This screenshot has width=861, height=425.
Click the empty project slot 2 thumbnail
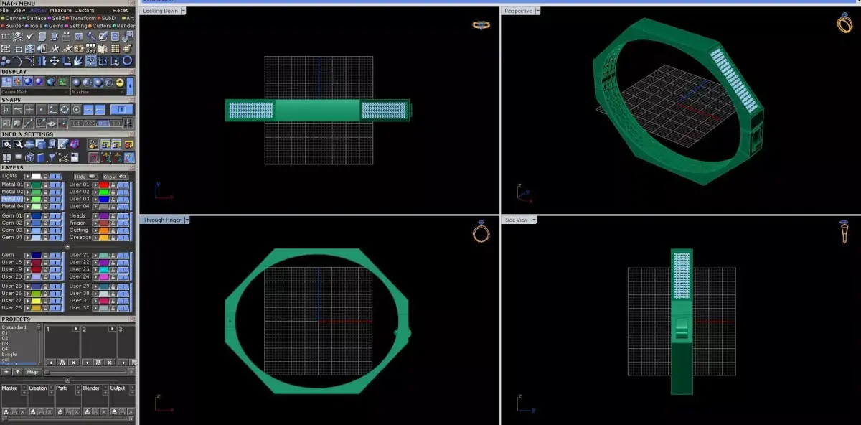pos(98,342)
